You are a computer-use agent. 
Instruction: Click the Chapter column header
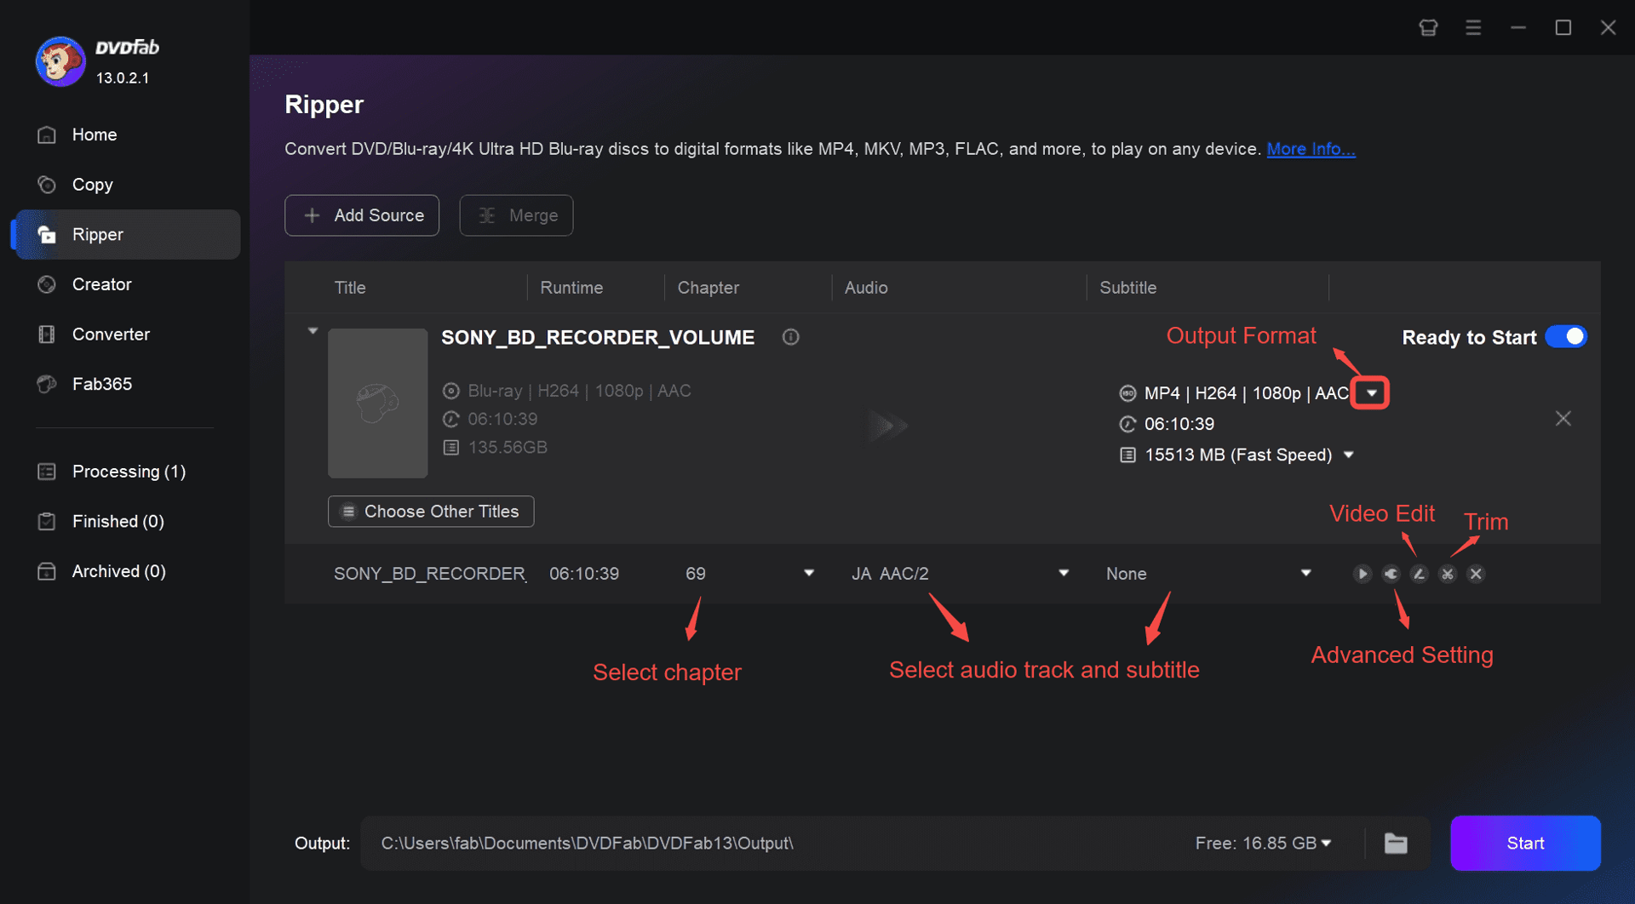coord(708,288)
